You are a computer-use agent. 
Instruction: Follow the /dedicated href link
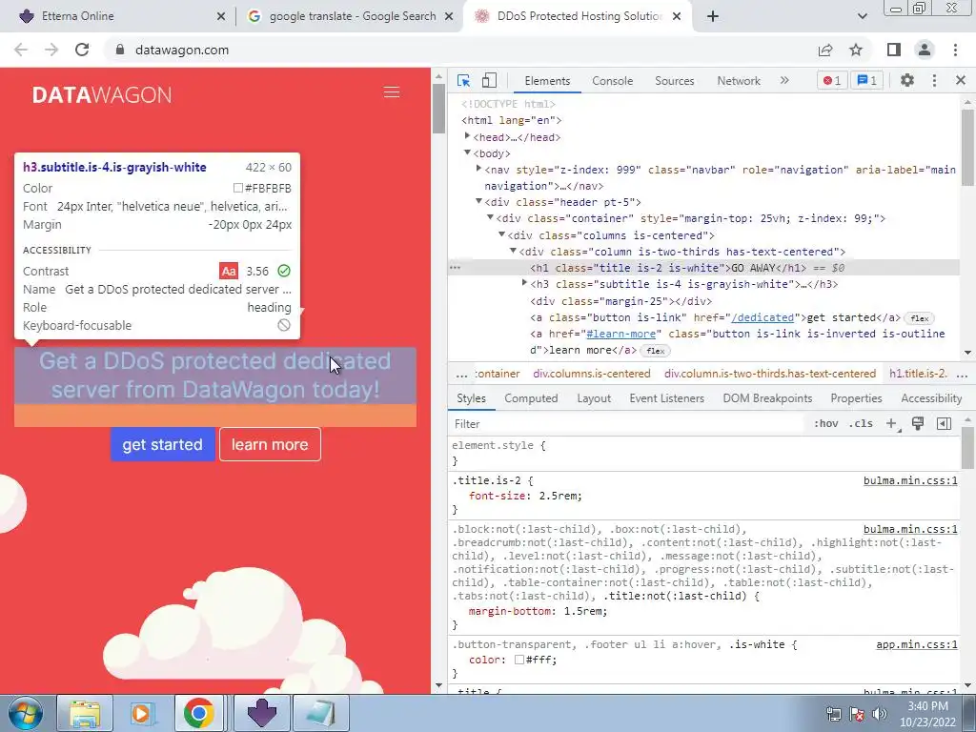pos(762,317)
